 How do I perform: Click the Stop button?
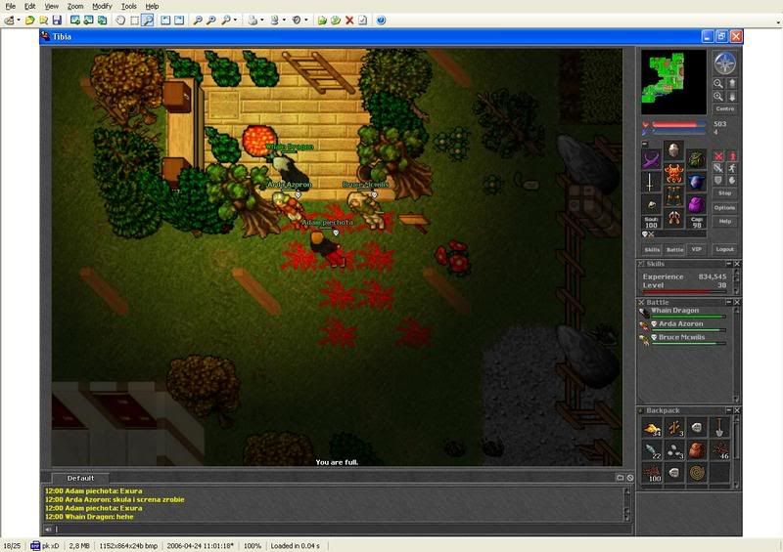coord(724,193)
